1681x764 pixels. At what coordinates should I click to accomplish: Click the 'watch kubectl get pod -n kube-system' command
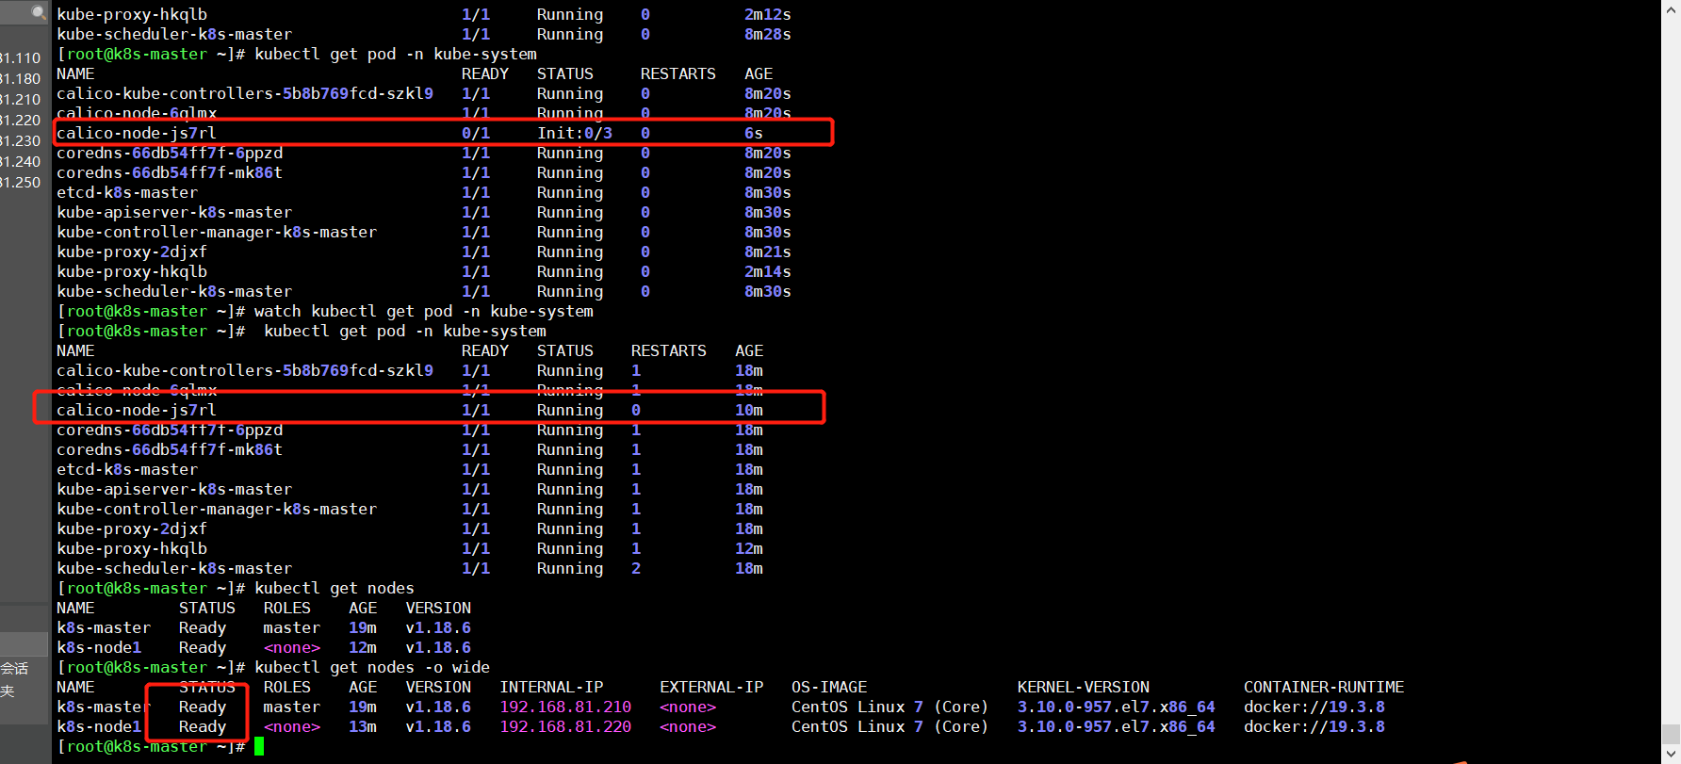[x=424, y=311]
